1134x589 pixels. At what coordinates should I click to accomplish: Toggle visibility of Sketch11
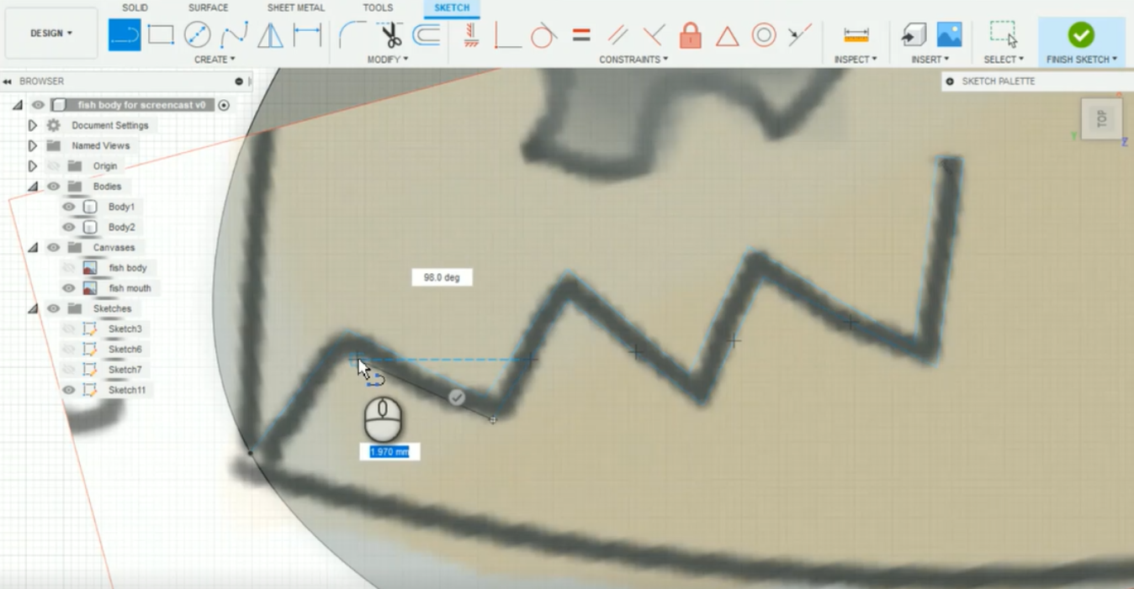[69, 390]
